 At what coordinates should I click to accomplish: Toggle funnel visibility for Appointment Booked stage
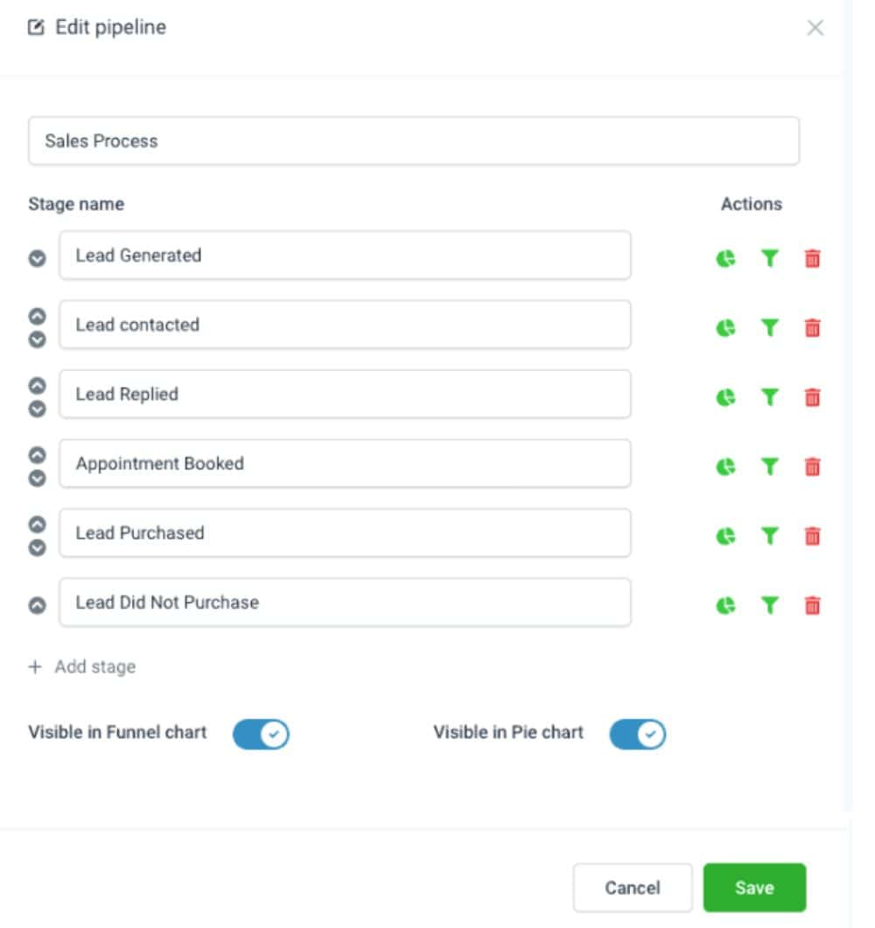tap(769, 467)
